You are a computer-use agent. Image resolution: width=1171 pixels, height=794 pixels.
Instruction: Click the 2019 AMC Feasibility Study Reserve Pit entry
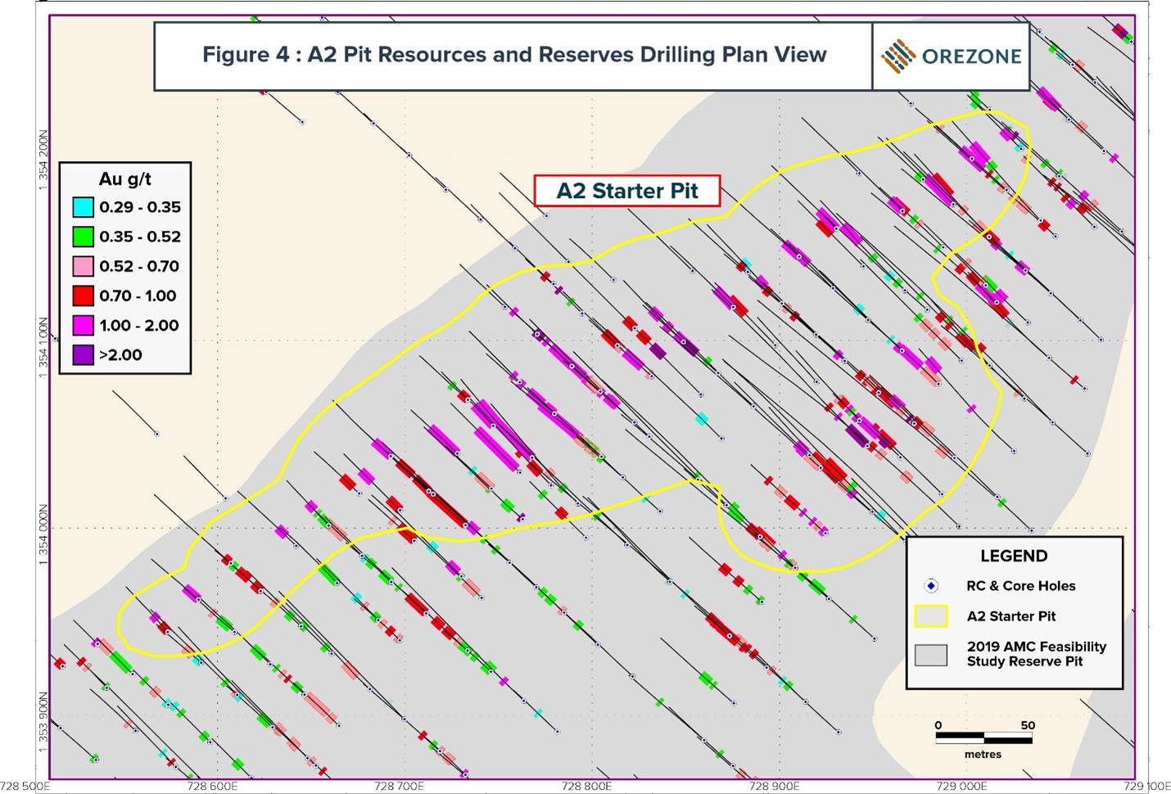click(x=1035, y=654)
